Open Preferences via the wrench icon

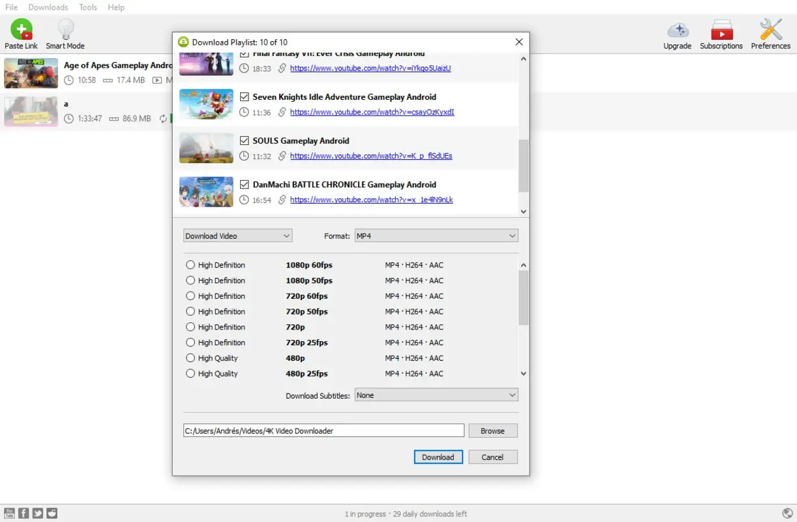[x=770, y=29]
